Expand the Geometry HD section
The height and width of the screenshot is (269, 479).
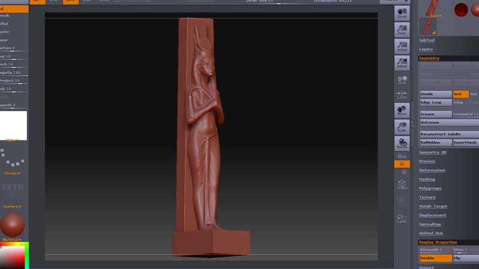pyautogui.click(x=432, y=152)
